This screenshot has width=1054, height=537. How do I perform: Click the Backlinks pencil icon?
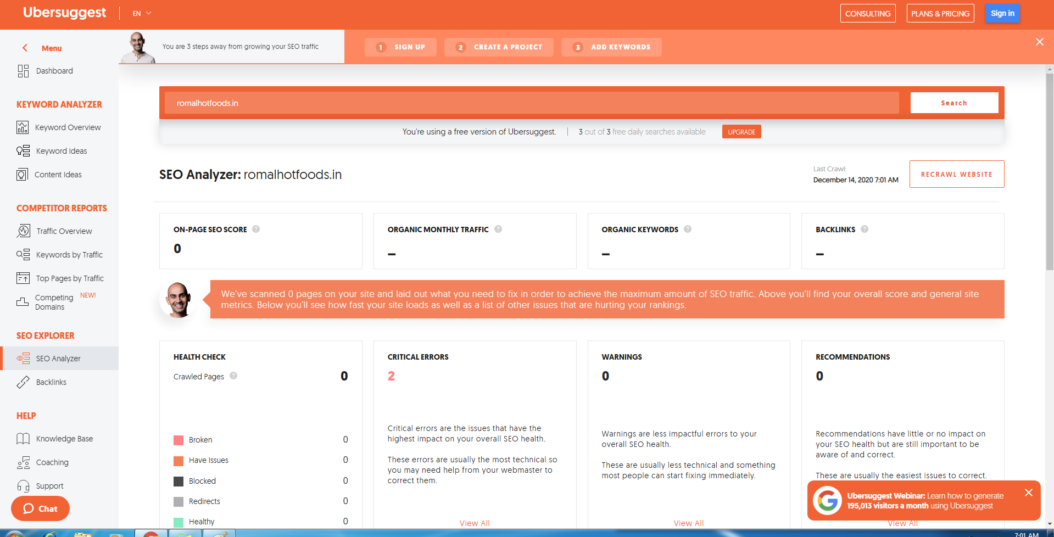(x=23, y=382)
